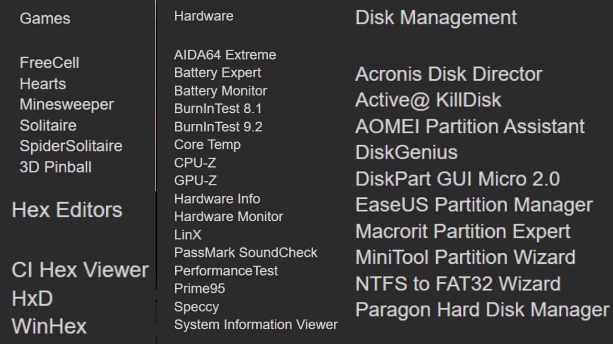Select CI Hex Viewer
The width and height of the screenshot is (613, 344).
(80, 270)
